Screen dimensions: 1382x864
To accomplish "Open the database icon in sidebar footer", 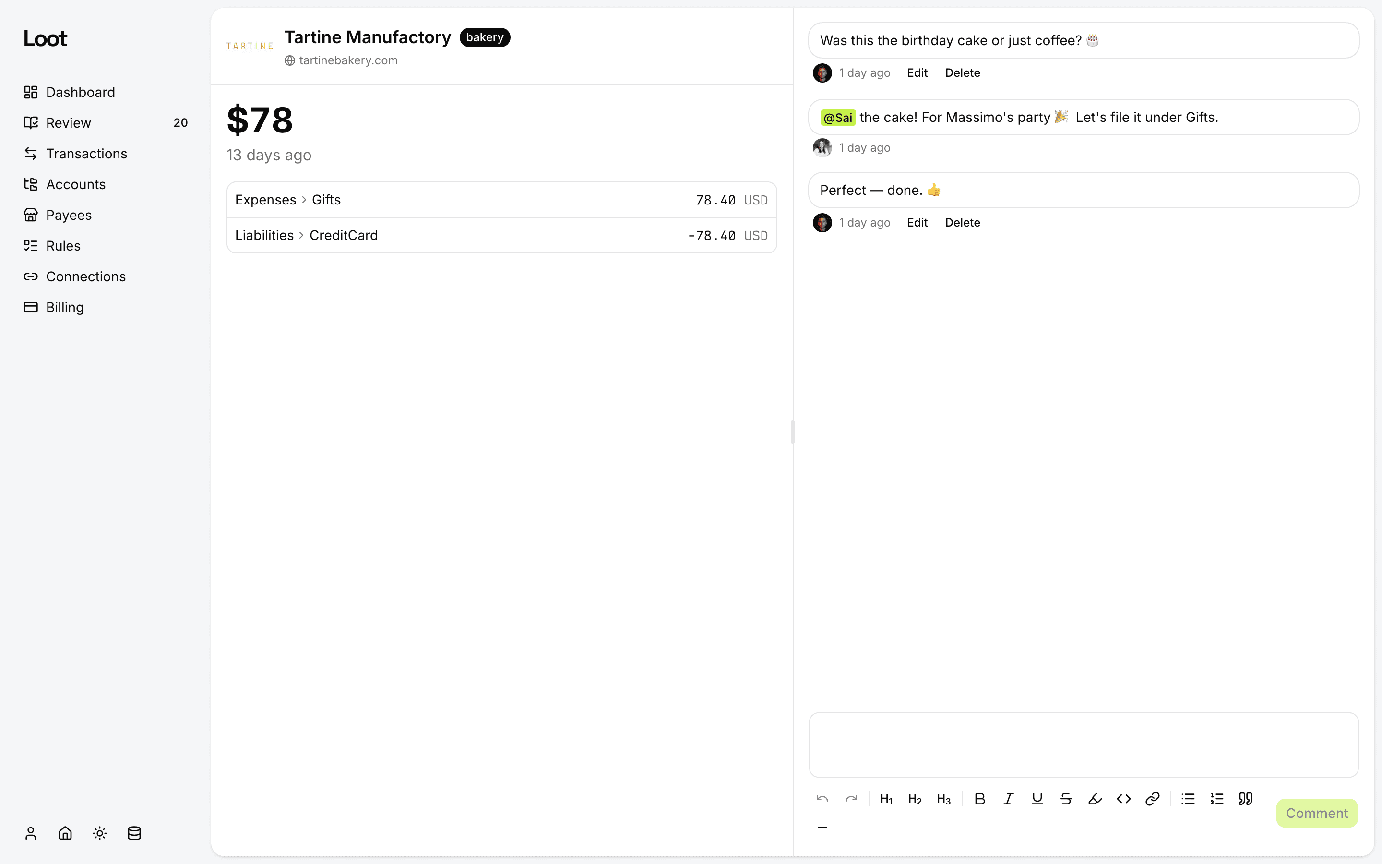I will click(x=134, y=833).
